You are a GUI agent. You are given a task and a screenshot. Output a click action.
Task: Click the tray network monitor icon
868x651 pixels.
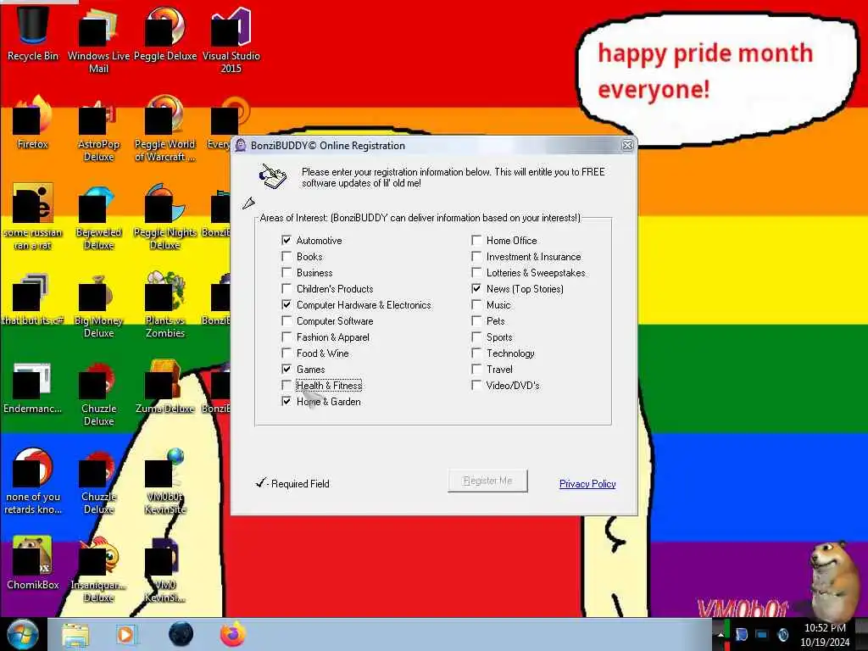[x=762, y=635]
